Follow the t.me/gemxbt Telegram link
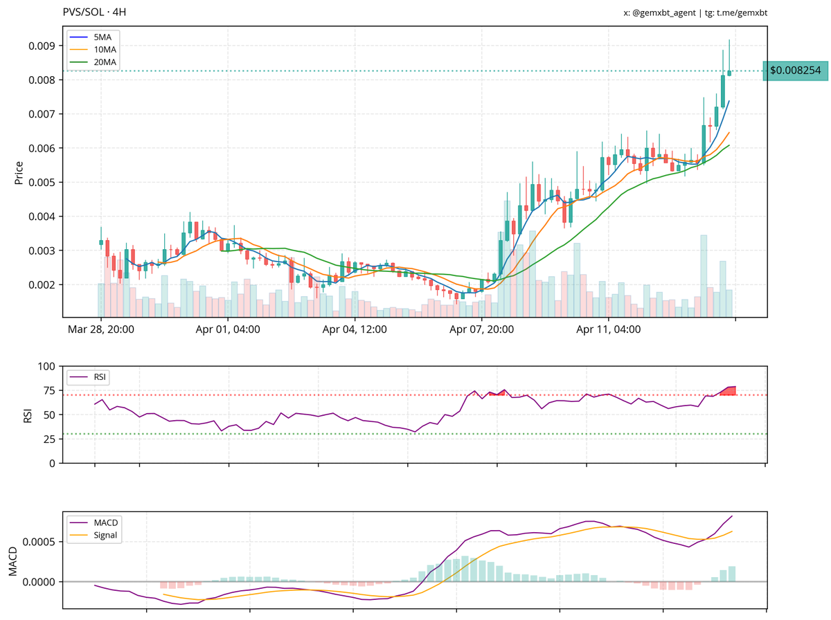 [737, 12]
